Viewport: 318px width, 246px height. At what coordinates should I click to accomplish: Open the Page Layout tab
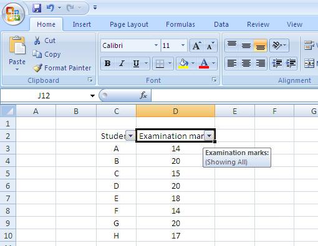(129, 24)
